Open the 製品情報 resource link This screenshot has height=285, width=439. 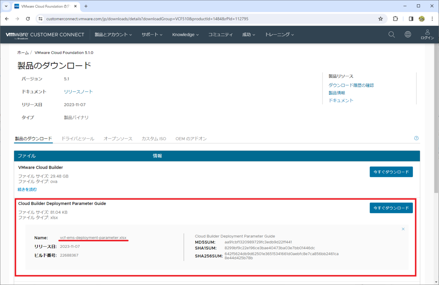click(x=337, y=93)
